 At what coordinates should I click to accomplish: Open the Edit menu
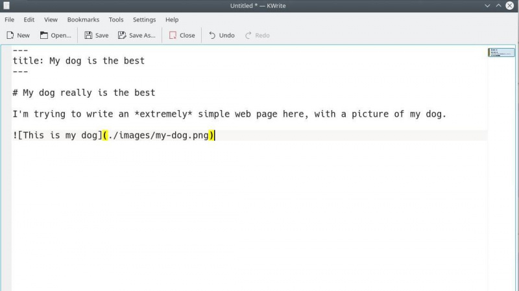[29, 19]
